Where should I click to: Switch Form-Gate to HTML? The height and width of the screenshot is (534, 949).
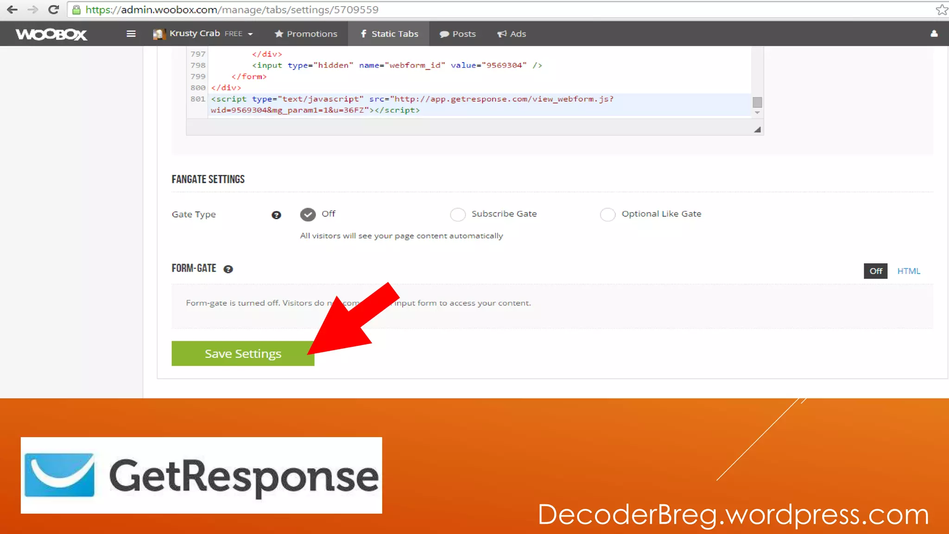point(909,271)
